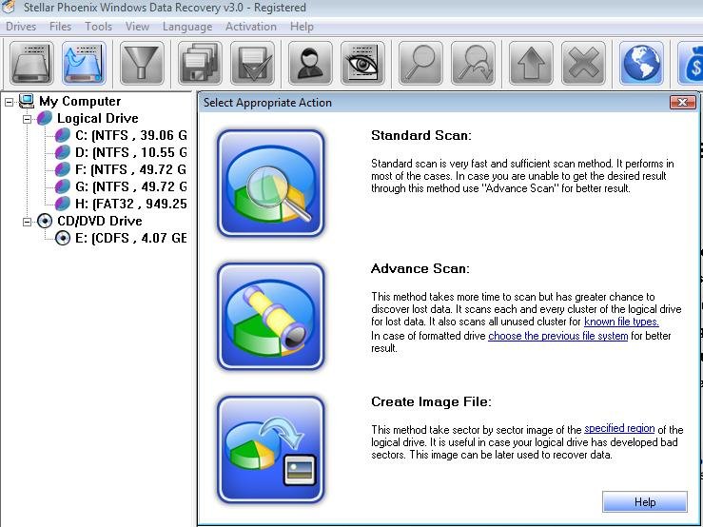Click the 'Standard Scan:' heading
The image size is (703, 527).
[421, 135]
